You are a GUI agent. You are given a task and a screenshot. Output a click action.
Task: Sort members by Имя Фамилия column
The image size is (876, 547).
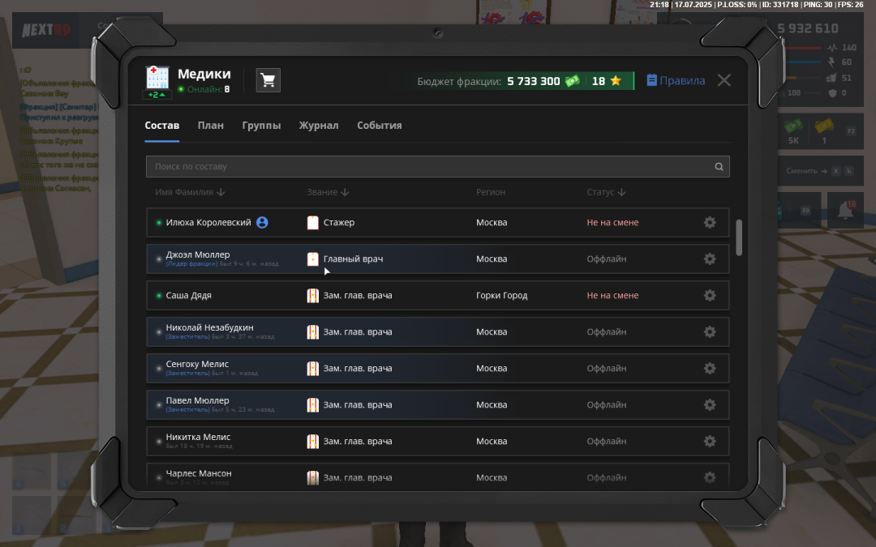pyautogui.click(x=190, y=192)
